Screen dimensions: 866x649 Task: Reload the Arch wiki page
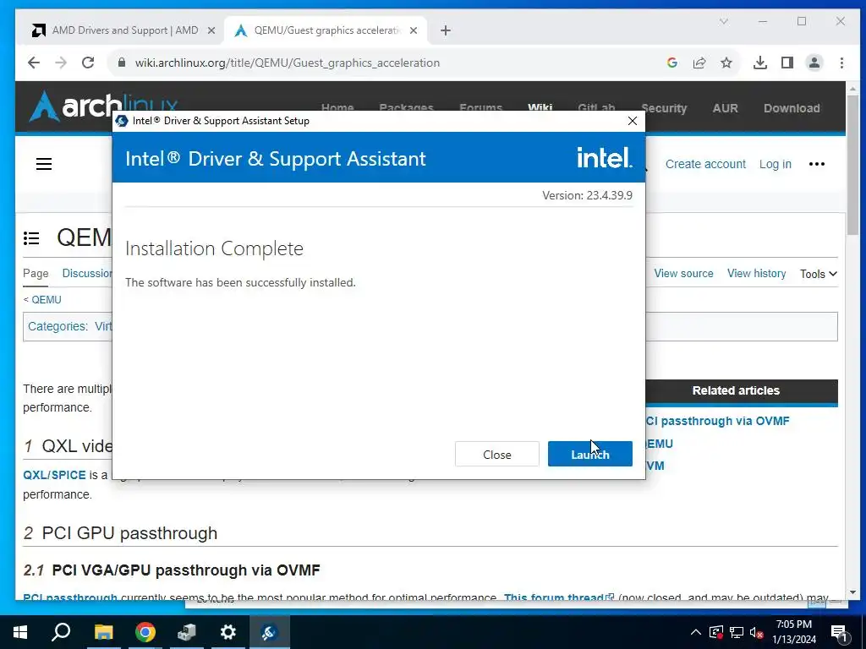88,63
